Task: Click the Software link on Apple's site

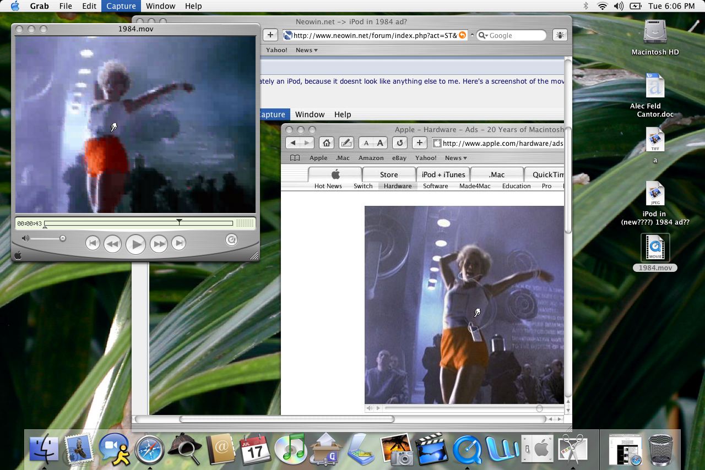Action: pyautogui.click(x=435, y=186)
